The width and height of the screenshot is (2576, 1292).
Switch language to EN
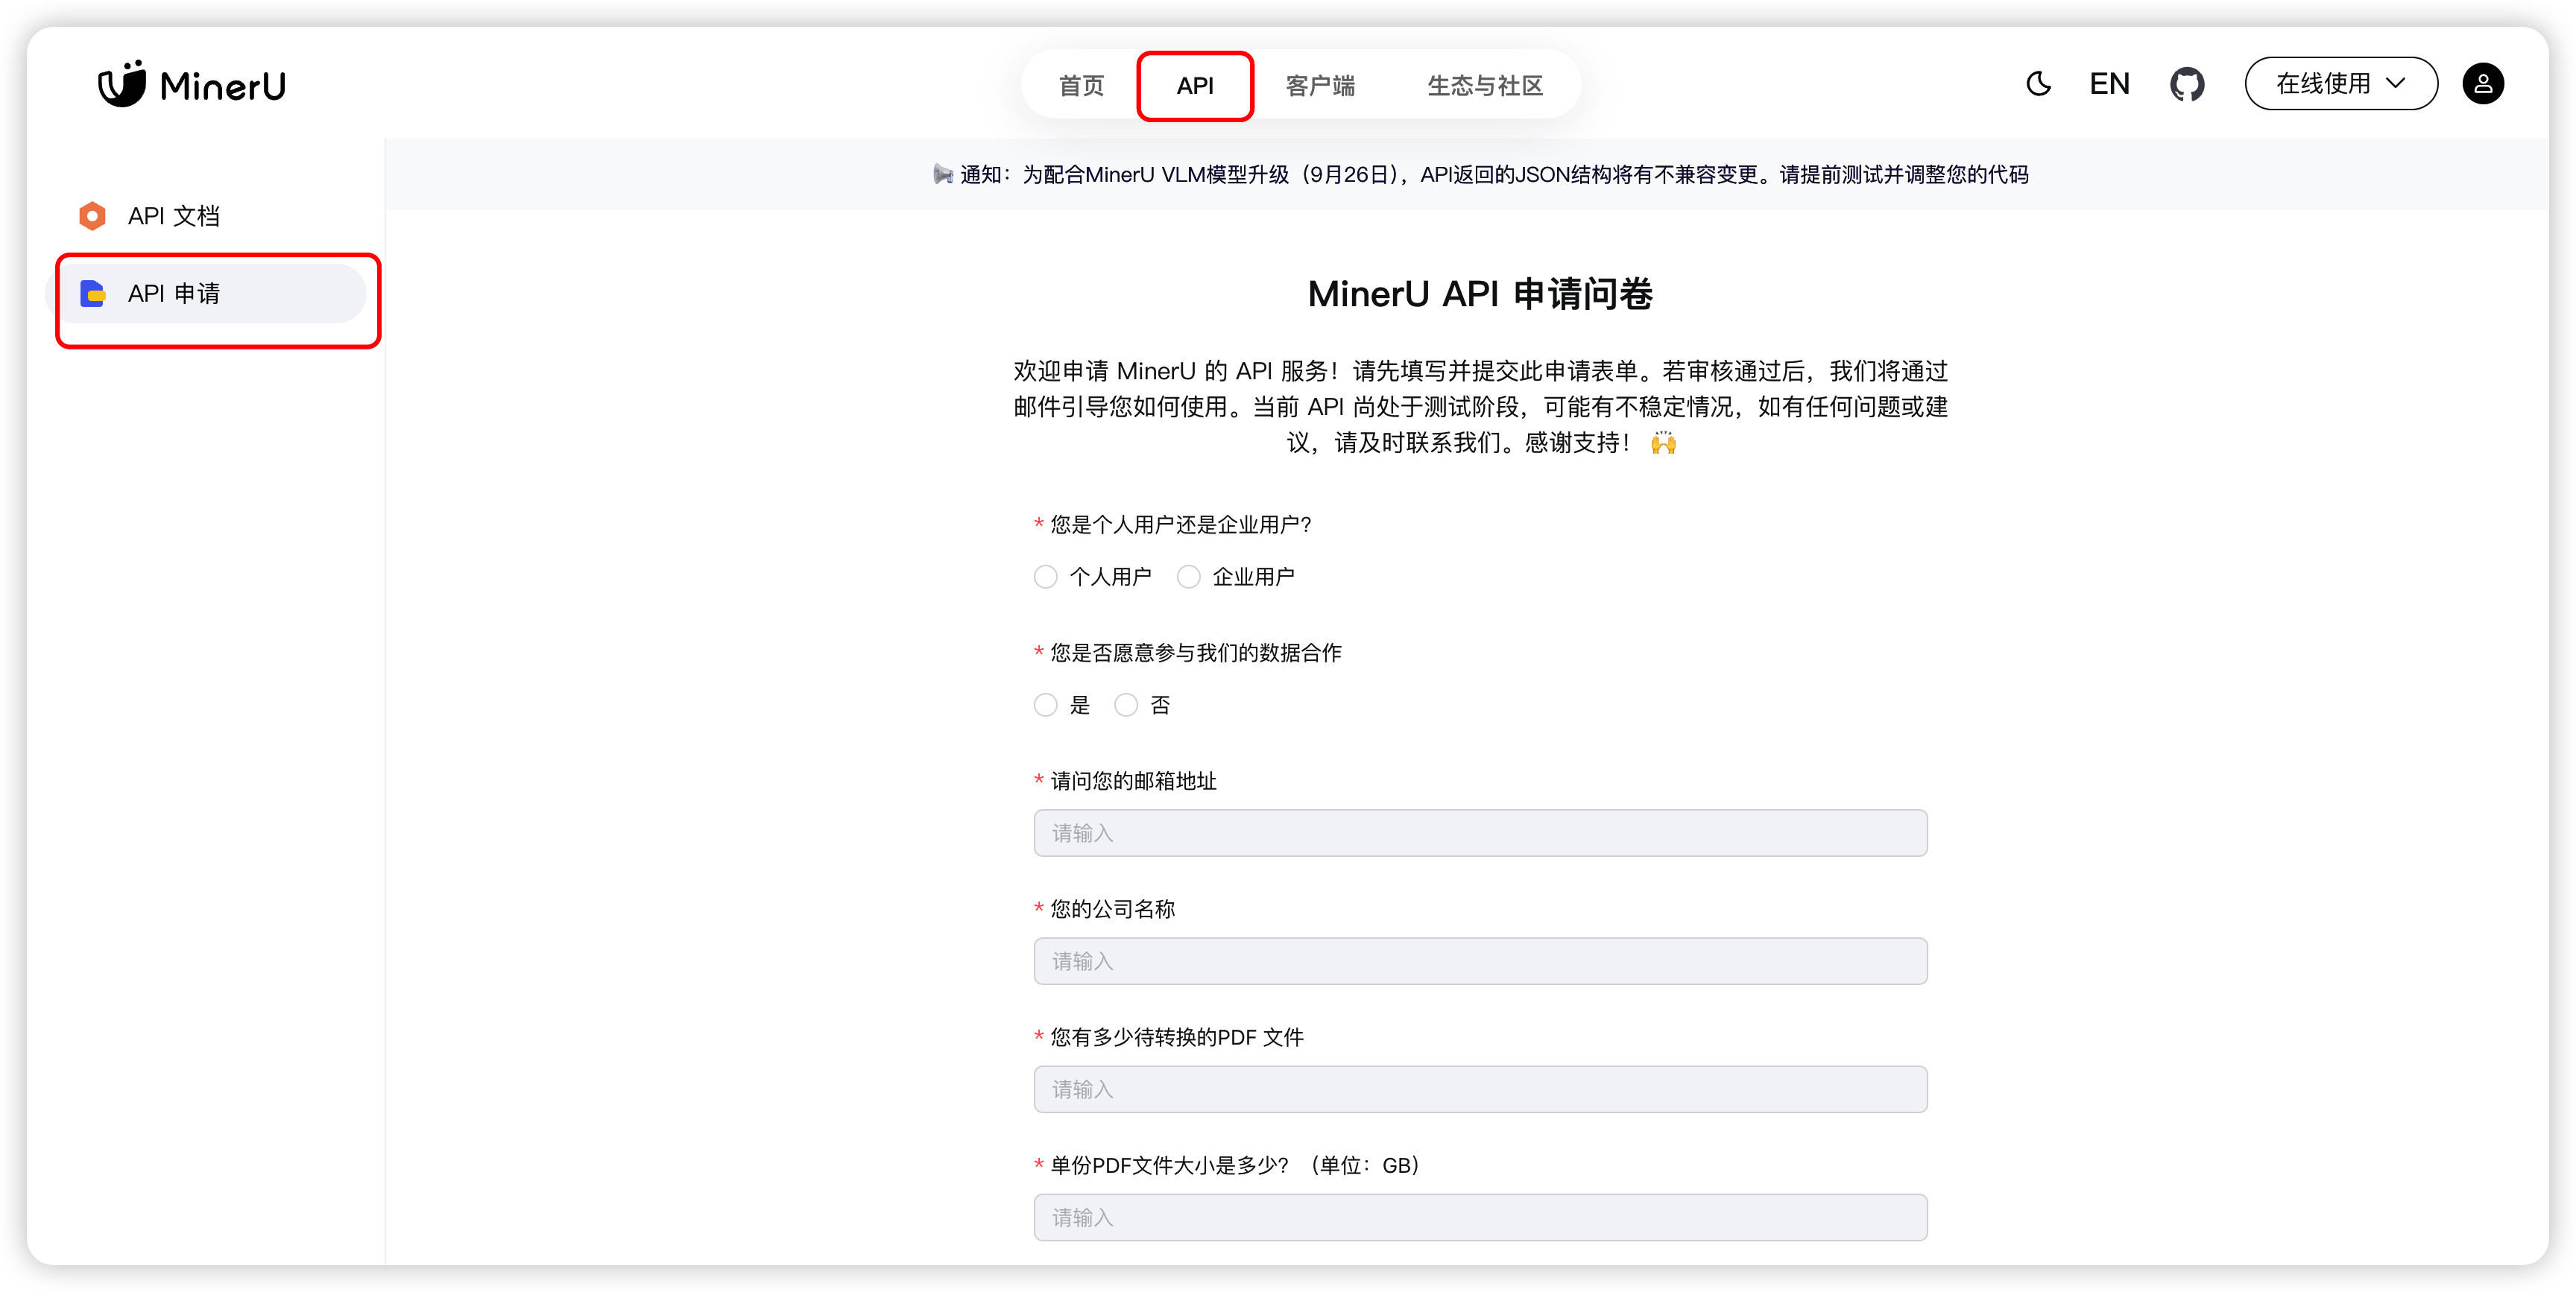point(2109,84)
